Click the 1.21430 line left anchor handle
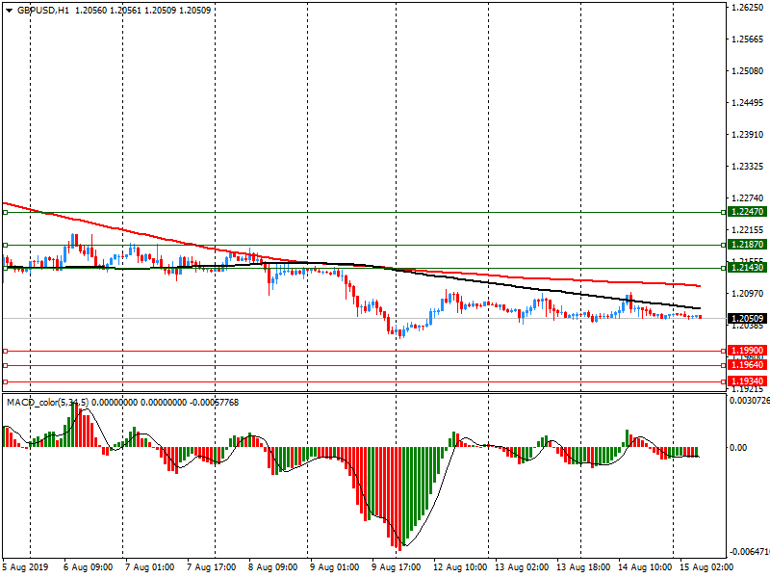 [x=6, y=268]
